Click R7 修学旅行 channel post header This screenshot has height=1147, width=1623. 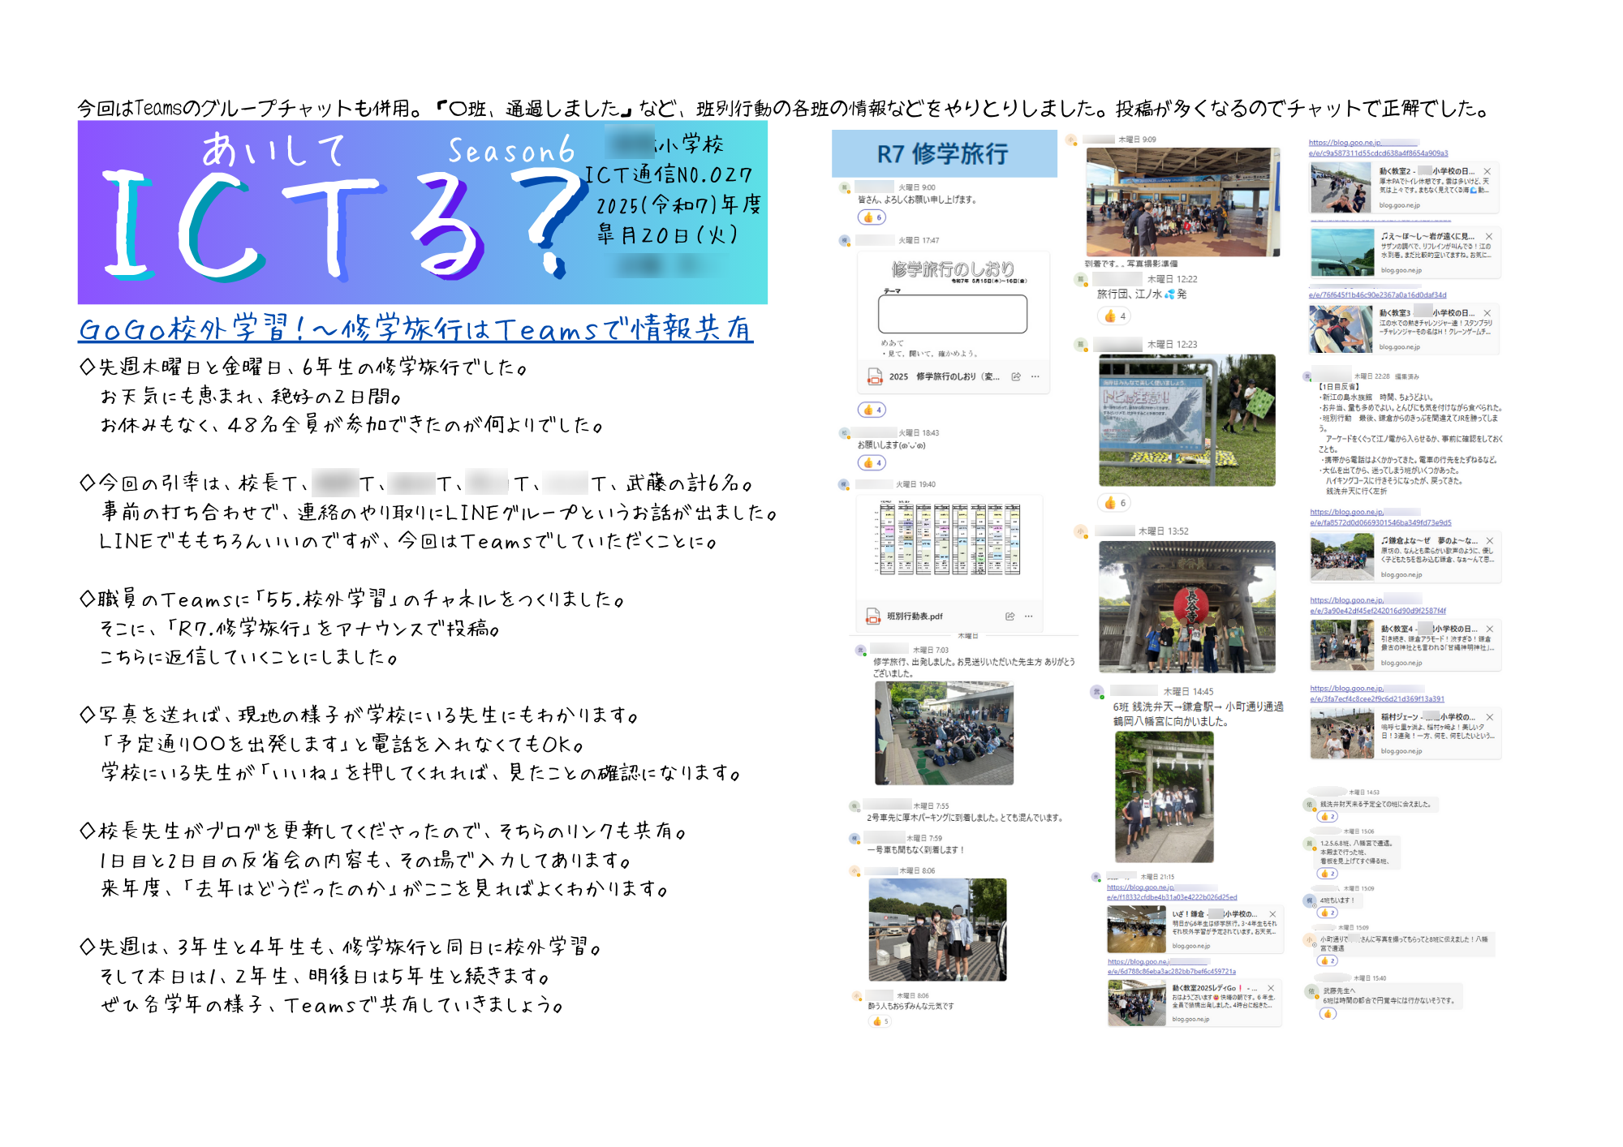click(x=945, y=153)
